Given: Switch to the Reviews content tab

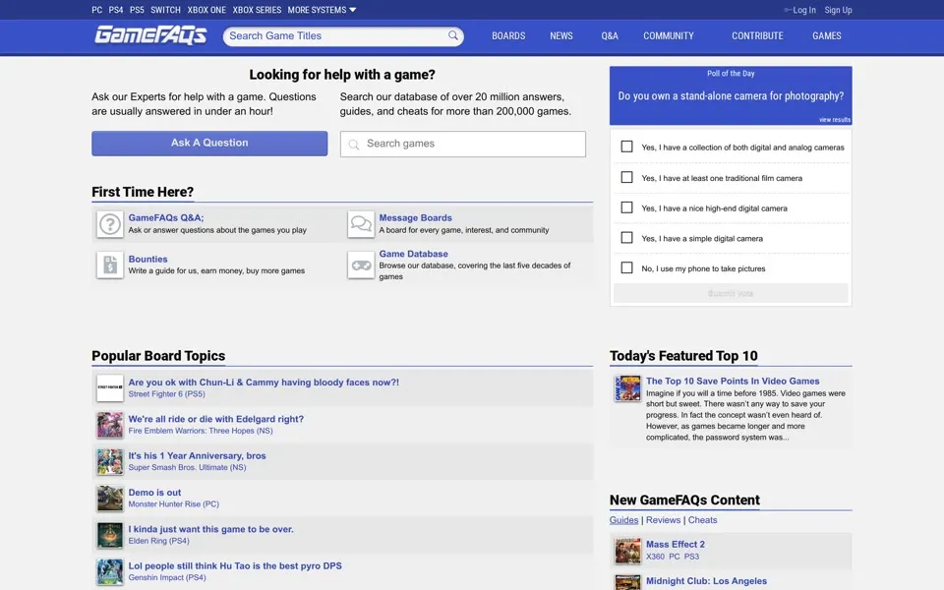Looking at the screenshot, I should point(663,520).
